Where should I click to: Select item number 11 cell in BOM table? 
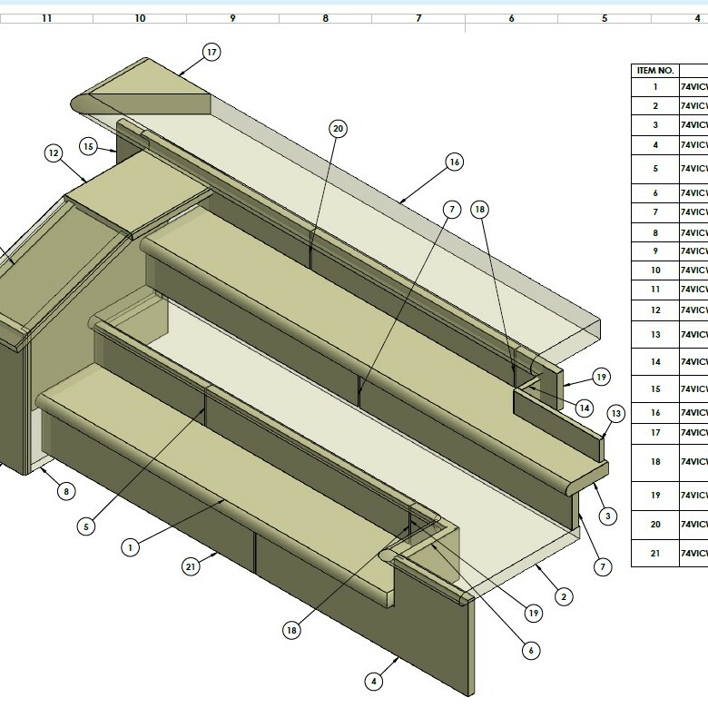click(x=655, y=290)
